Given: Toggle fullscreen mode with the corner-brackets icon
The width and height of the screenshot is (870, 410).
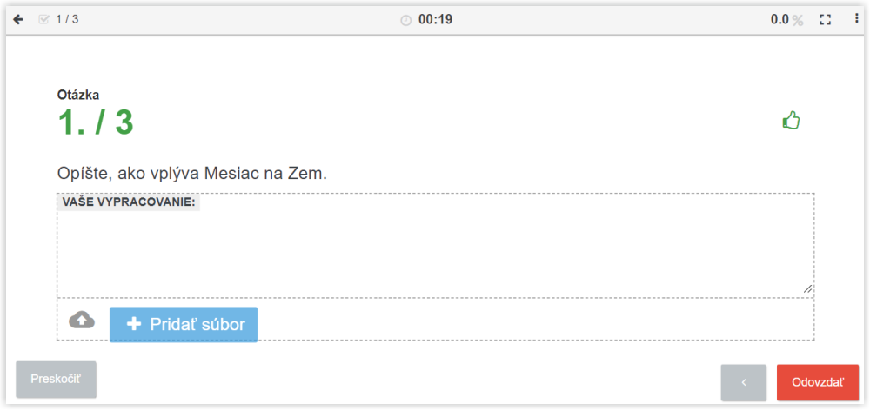Looking at the screenshot, I should (826, 20).
